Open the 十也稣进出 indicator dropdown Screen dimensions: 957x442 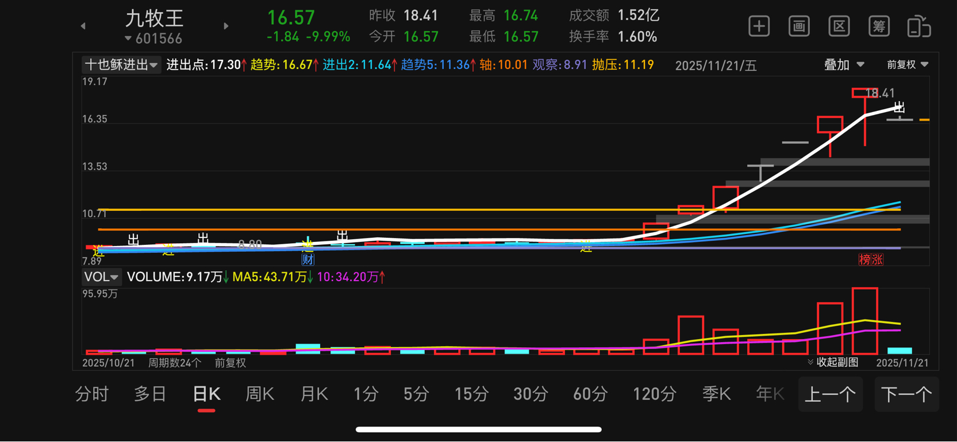click(x=121, y=65)
